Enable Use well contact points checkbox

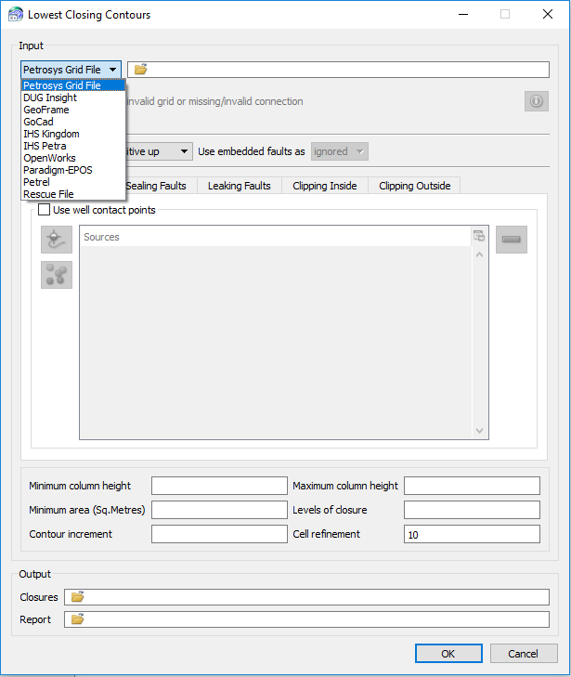pyautogui.click(x=45, y=210)
